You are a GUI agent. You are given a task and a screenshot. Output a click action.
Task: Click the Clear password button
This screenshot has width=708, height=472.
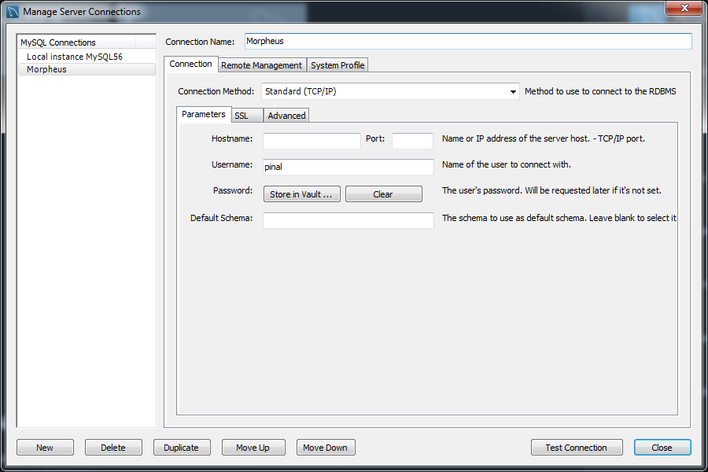[383, 194]
